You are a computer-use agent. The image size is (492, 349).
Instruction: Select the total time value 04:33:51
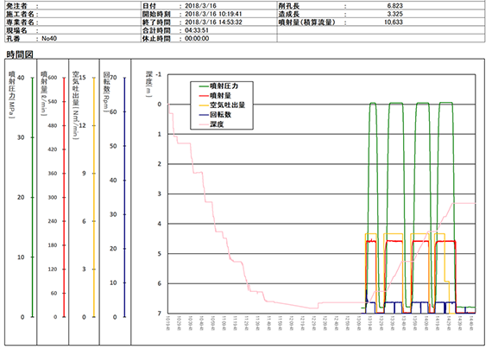point(197,30)
